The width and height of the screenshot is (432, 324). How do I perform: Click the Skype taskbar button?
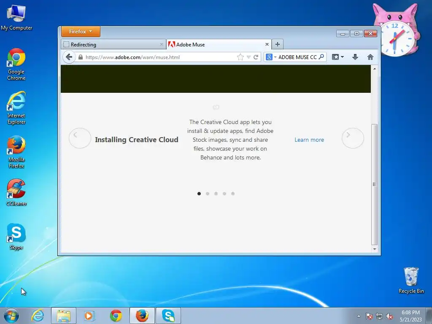[168, 316]
